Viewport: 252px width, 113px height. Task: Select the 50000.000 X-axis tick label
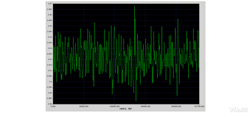pos(84,106)
